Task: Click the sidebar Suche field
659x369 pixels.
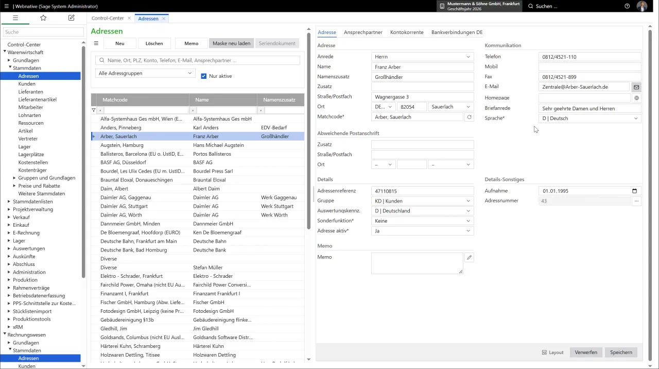Action: (x=43, y=32)
